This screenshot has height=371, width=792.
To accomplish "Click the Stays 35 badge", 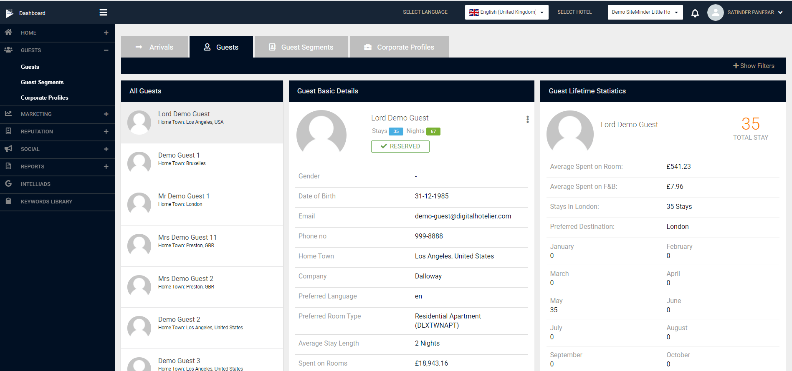I will (396, 131).
